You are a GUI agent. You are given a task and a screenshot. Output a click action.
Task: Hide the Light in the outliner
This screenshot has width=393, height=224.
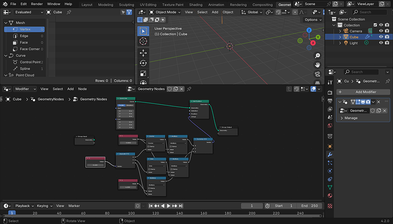(x=381, y=43)
